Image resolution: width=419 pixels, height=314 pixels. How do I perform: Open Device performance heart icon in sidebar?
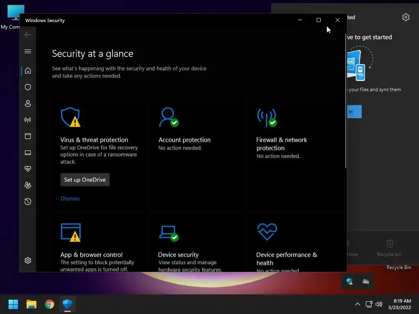click(28, 169)
